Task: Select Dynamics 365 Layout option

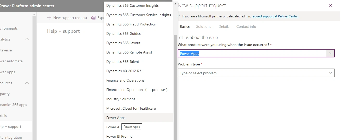Action: [138, 43]
